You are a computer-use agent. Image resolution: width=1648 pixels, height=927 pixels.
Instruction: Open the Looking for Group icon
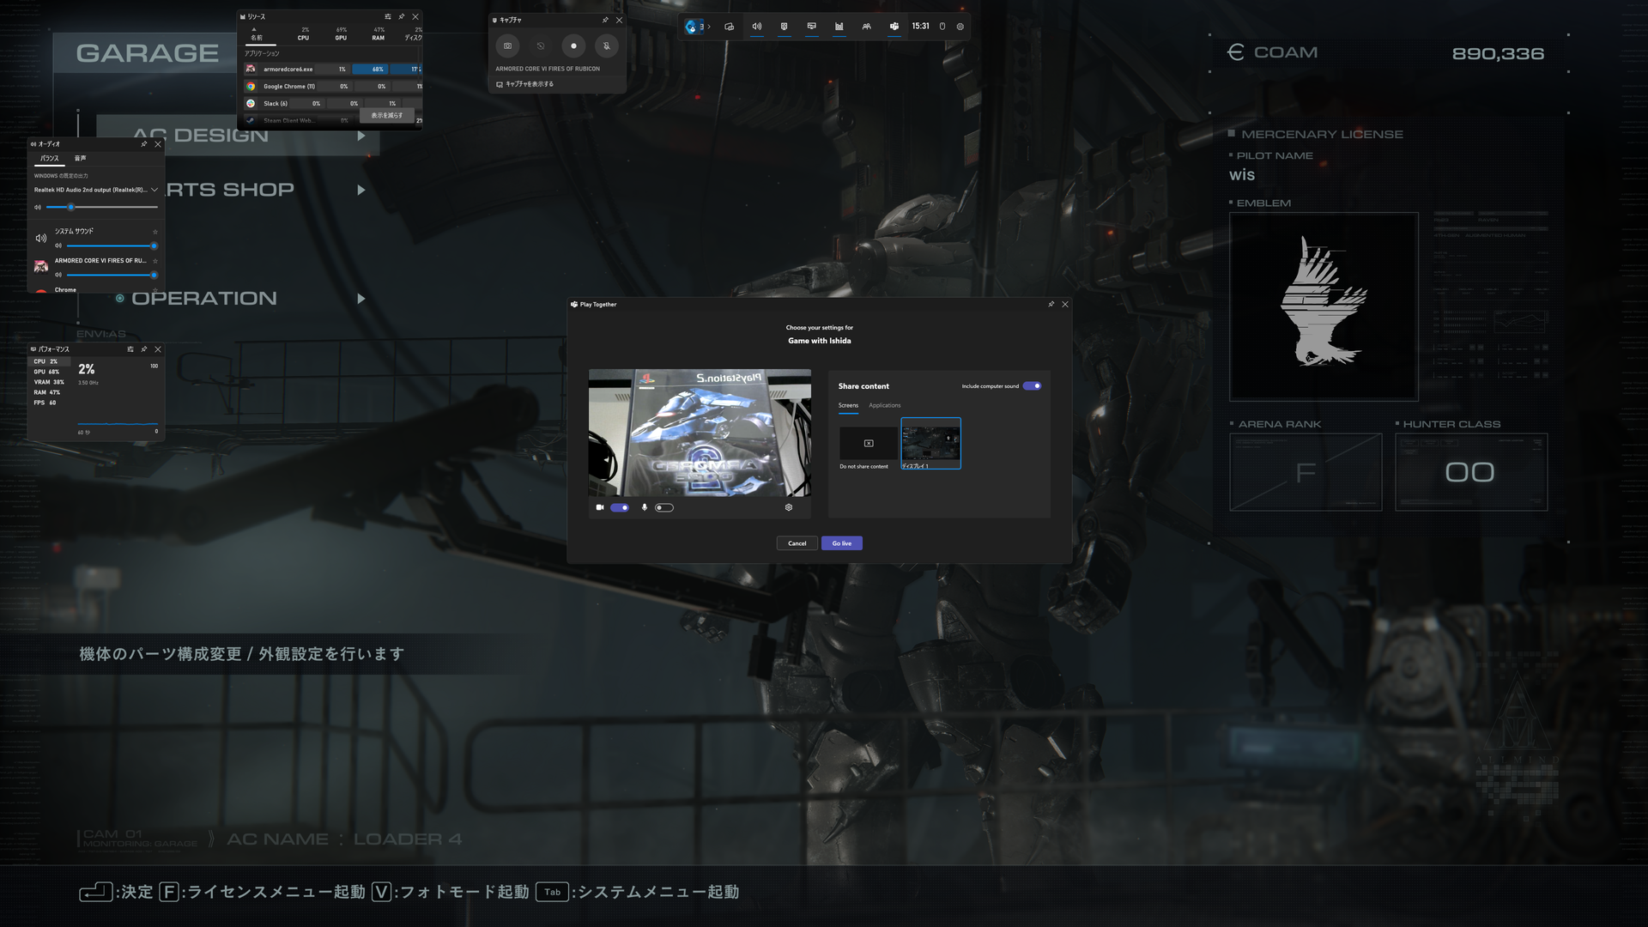tap(866, 27)
